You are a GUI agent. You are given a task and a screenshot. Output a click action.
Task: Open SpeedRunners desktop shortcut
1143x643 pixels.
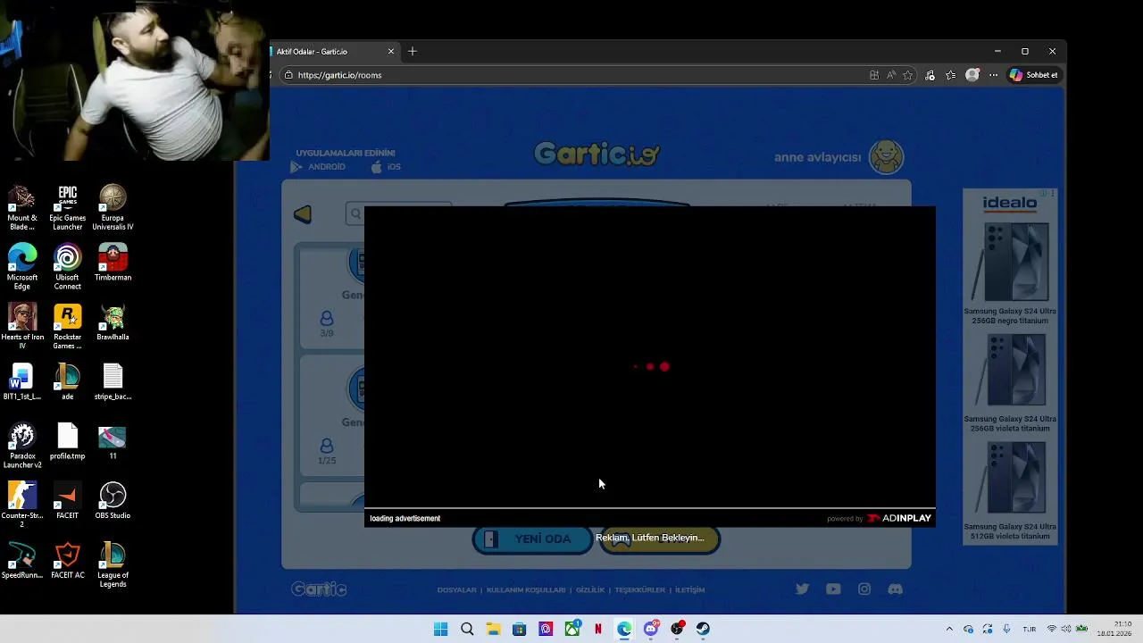pyautogui.click(x=22, y=560)
